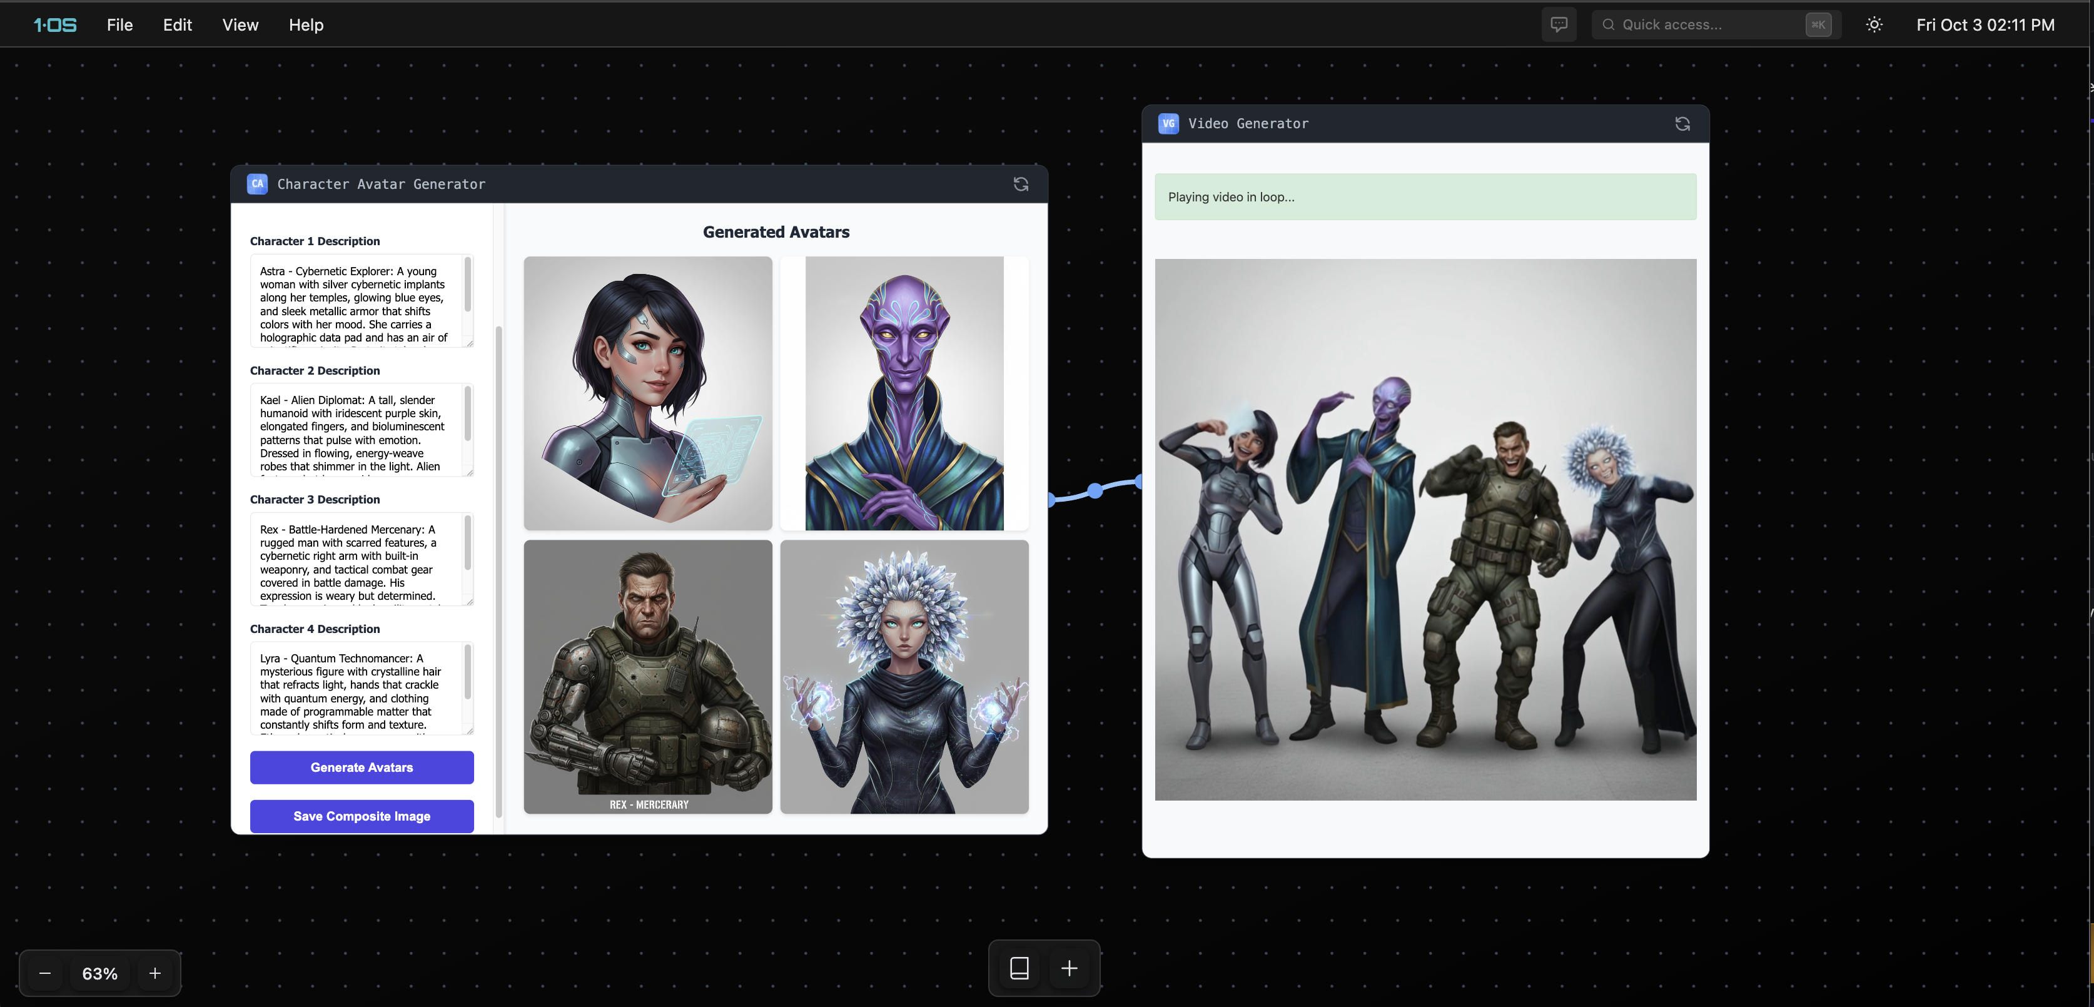Click the zoom out minus icon
The image size is (2094, 1007).
46,973
